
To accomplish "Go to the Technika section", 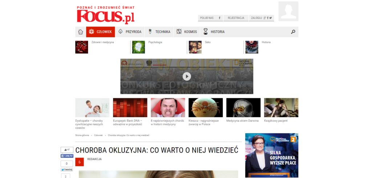I will point(159,32).
